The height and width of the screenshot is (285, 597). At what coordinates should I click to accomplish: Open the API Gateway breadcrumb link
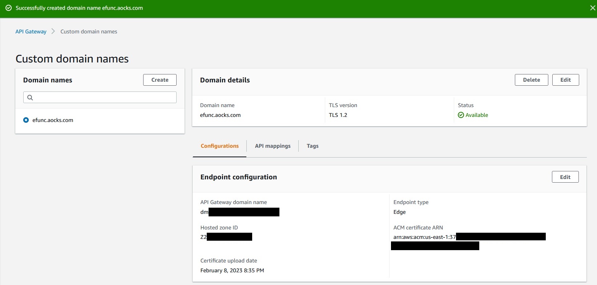point(31,32)
